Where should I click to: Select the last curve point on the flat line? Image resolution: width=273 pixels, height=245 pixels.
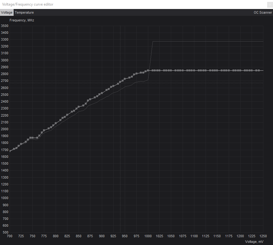coord(259,70)
